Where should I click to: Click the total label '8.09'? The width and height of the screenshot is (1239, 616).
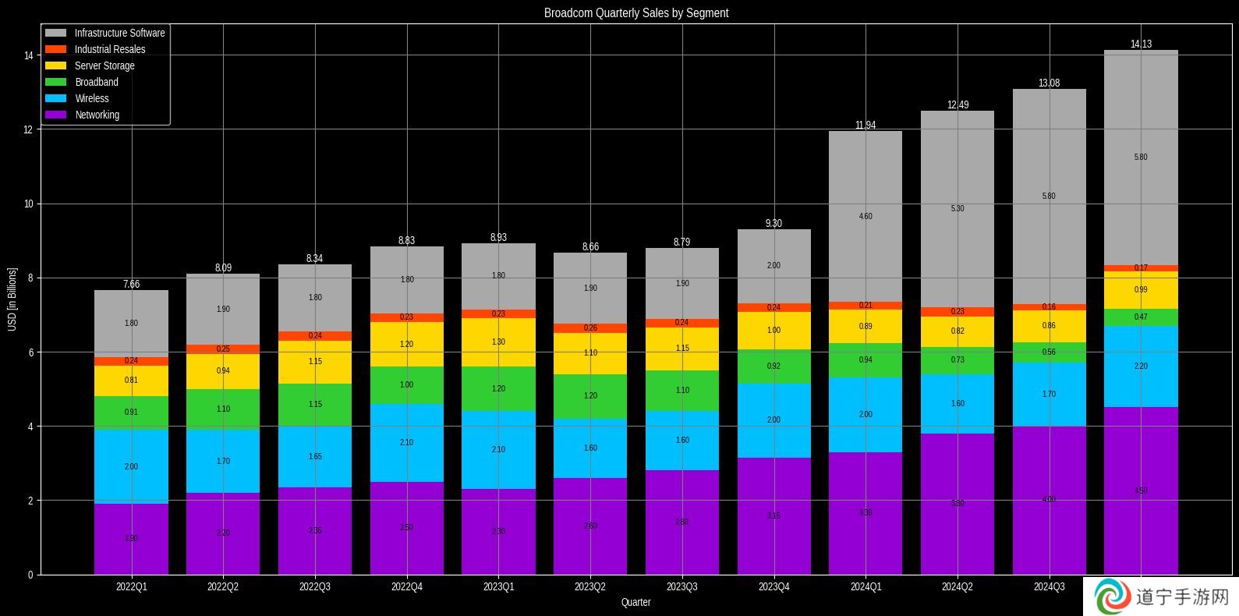click(x=223, y=267)
